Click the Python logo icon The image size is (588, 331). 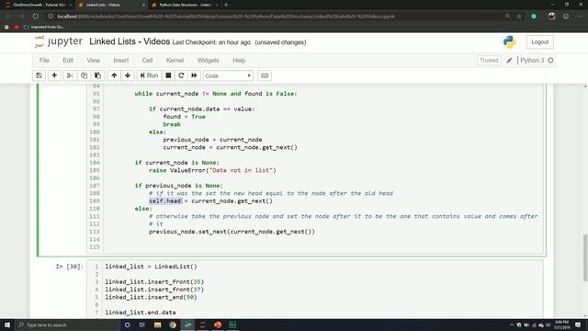(x=510, y=42)
